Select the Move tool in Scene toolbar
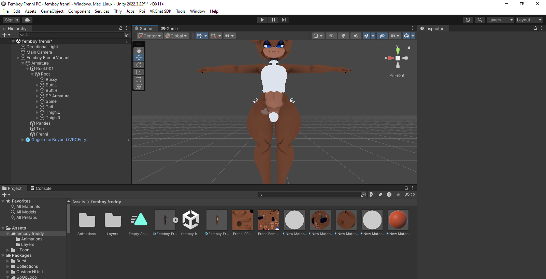Viewport: 546px width, 279px height. [x=139, y=58]
